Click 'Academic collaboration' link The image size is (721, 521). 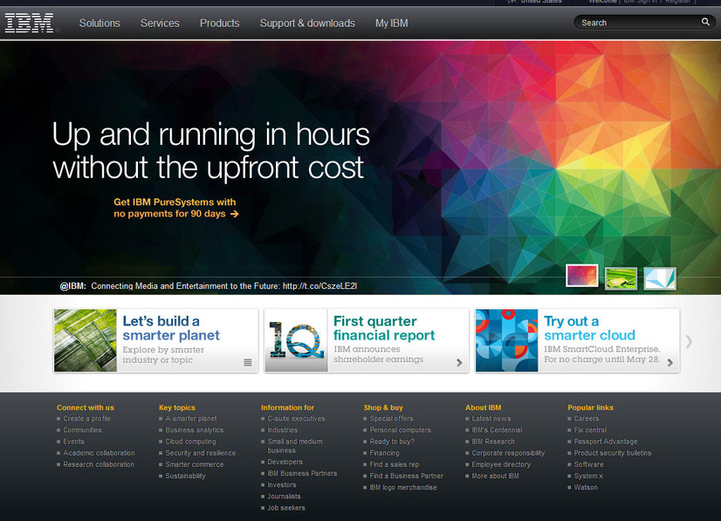coord(99,453)
